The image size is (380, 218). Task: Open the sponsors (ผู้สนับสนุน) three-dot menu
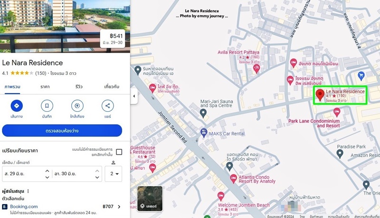point(28,191)
